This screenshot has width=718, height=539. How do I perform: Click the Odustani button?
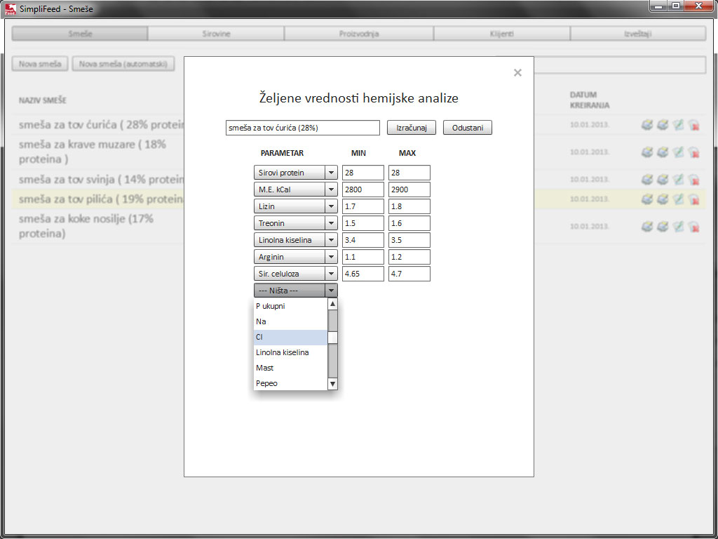[x=468, y=128]
